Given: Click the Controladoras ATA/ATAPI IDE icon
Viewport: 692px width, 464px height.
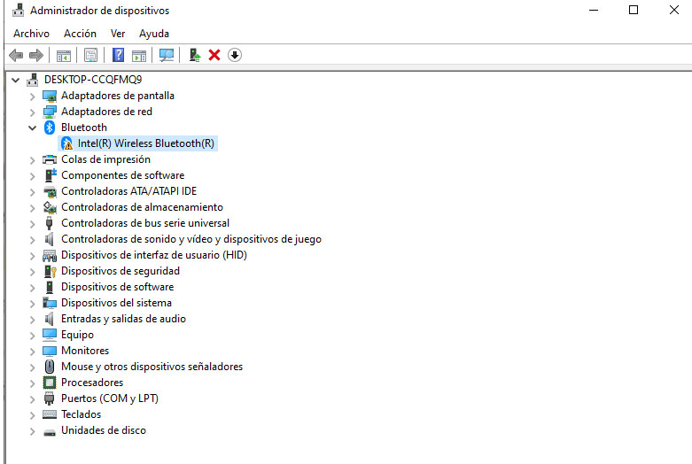Looking at the screenshot, I should click(50, 191).
